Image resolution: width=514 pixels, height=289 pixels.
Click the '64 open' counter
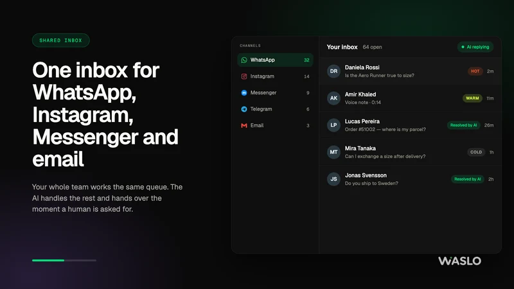point(372,47)
